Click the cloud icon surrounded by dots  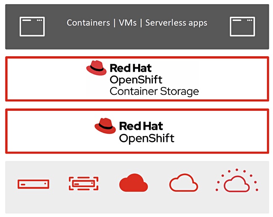click(237, 180)
